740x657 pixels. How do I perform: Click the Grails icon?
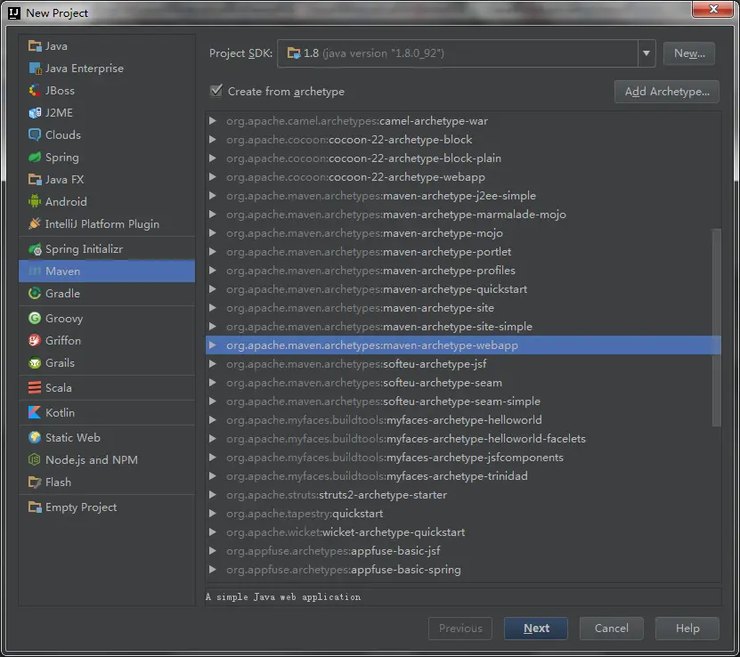click(x=35, y=362)
